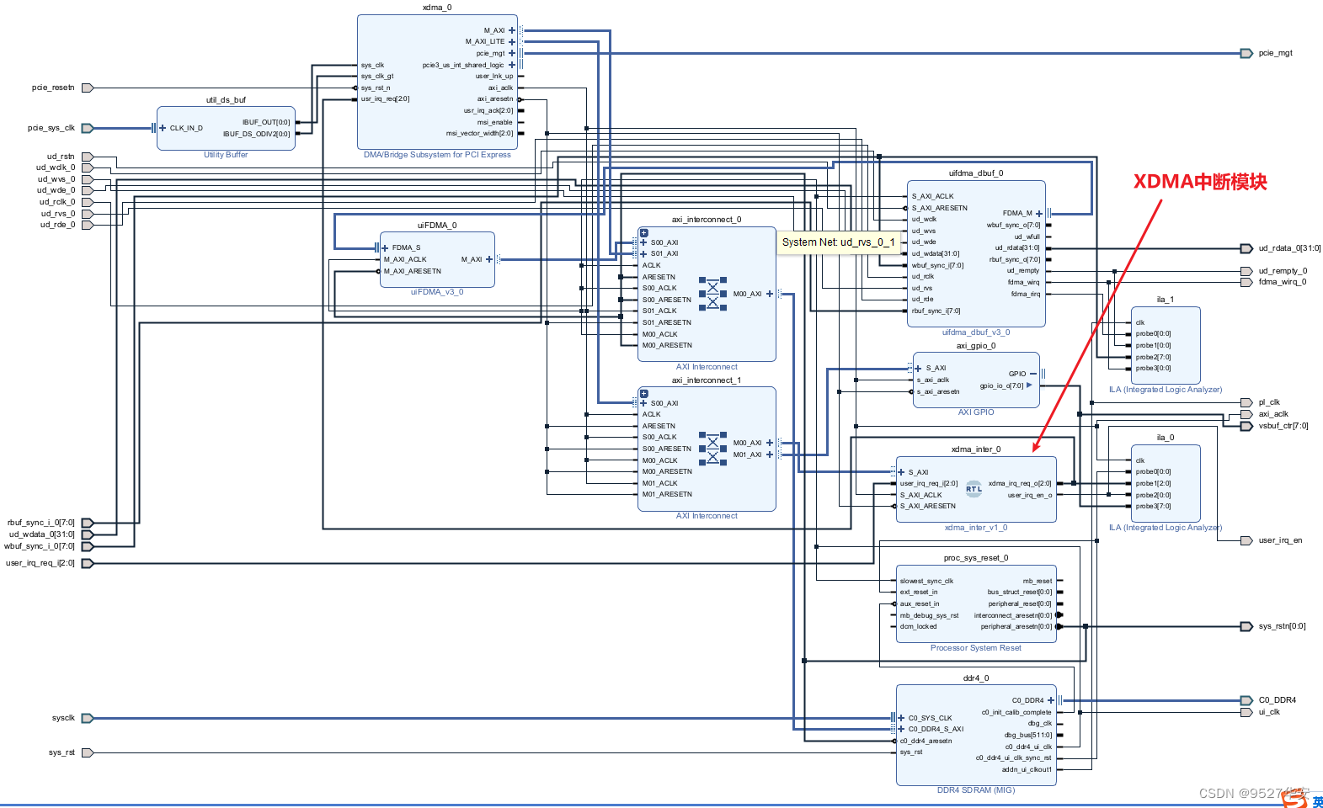The image size is (1323, 808).
Task: Expand the axi_interconnect_1 block hierarchy
Action: (644, 394)
